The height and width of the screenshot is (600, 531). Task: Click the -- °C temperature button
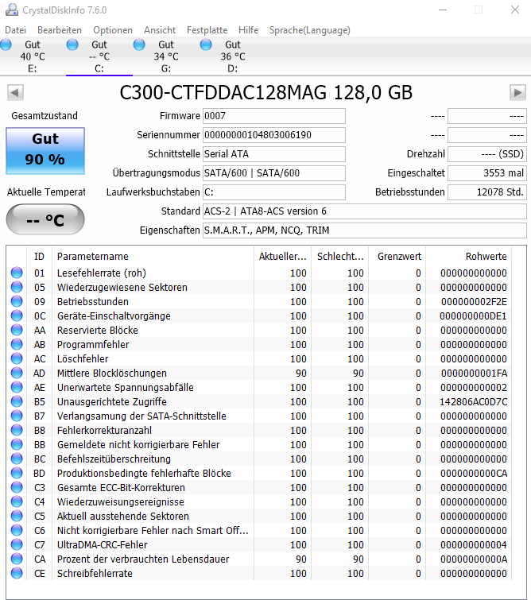(x=45, y=219)
